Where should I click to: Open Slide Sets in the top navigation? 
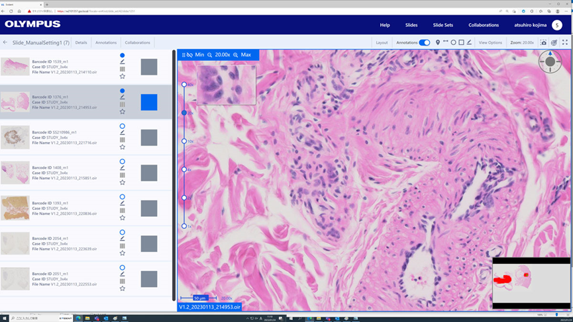[443, 24]
